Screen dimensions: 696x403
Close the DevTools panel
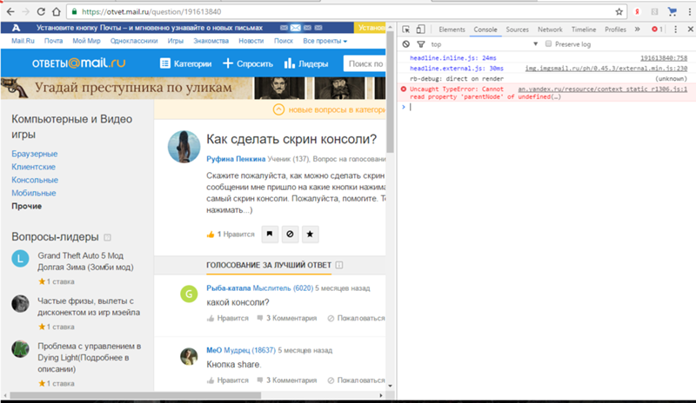point(690,30)
